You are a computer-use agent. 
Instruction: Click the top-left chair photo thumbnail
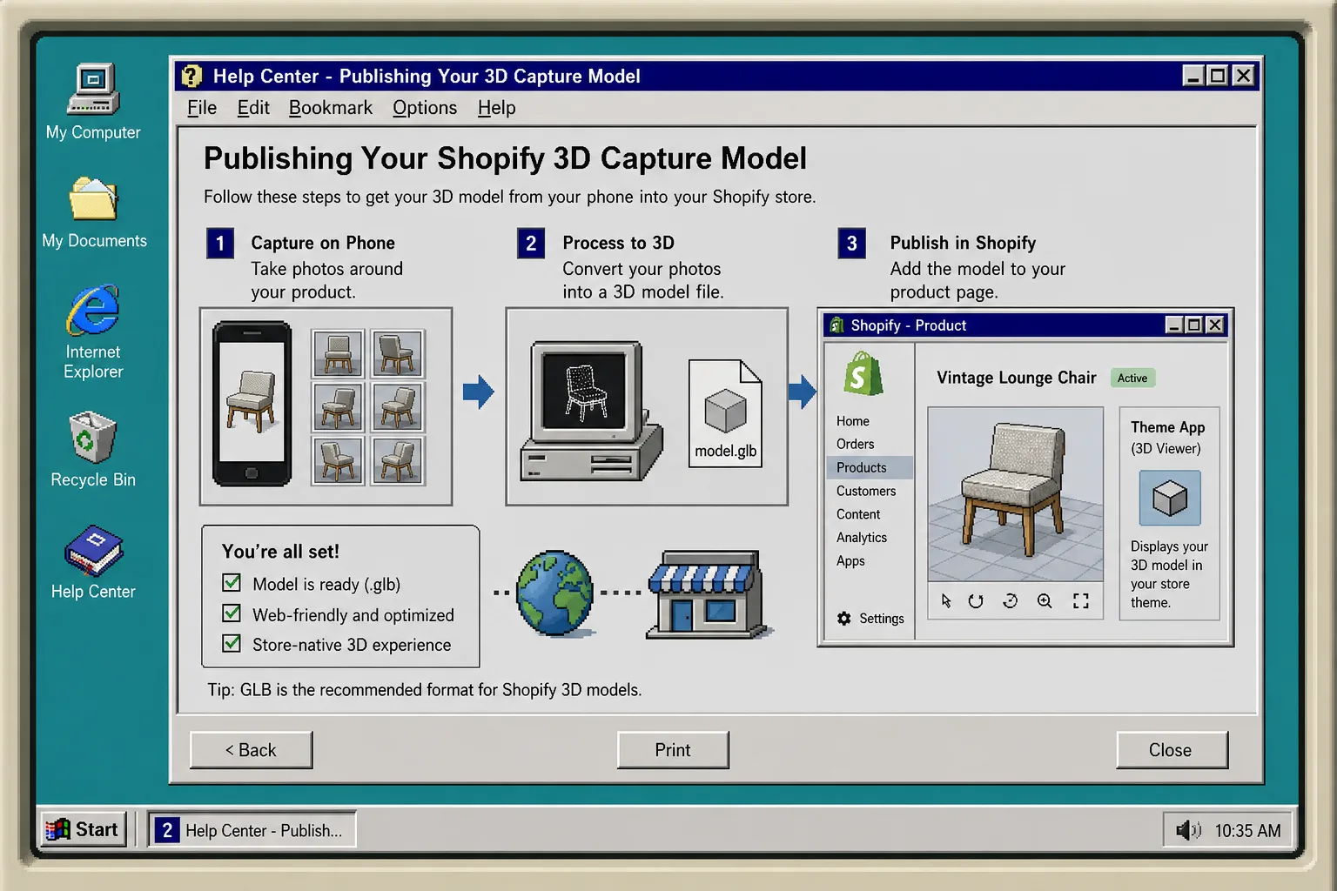tap(338, 353)
